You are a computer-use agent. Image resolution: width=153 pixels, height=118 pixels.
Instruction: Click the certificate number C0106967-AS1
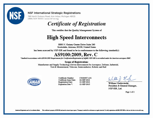tap(85, 78)
